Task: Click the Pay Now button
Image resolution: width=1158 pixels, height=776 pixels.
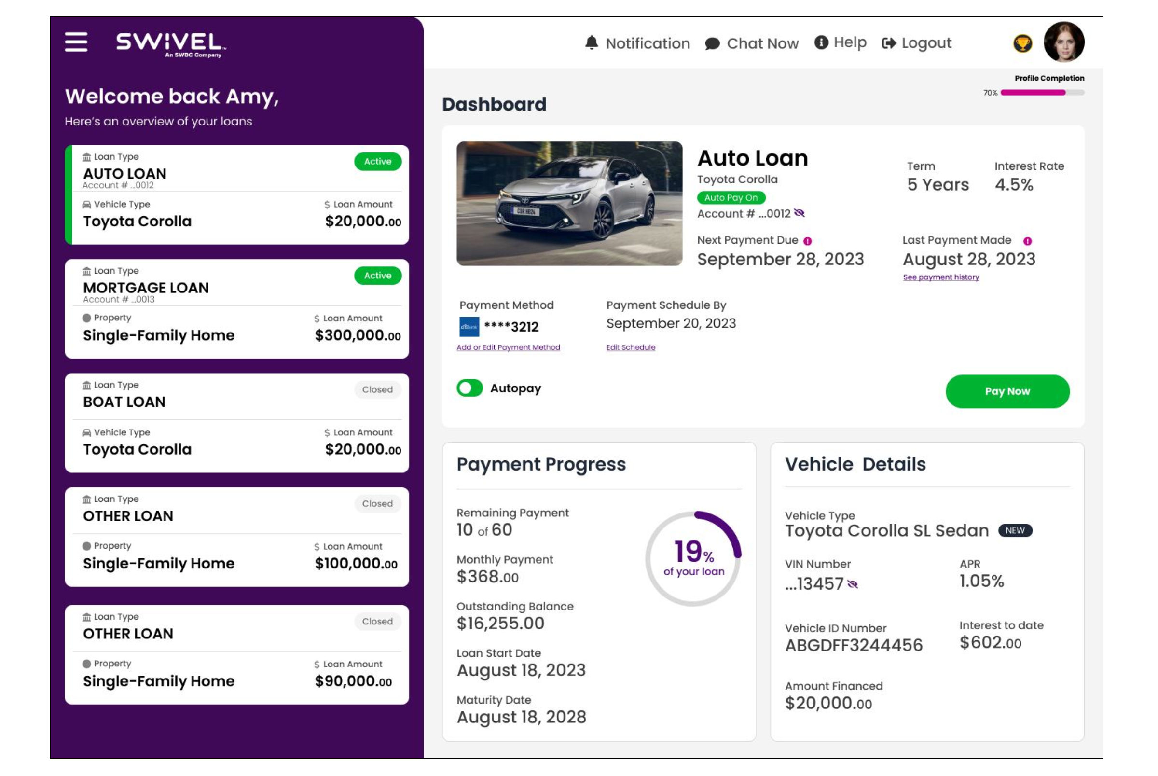Action: click(1007, 391)
